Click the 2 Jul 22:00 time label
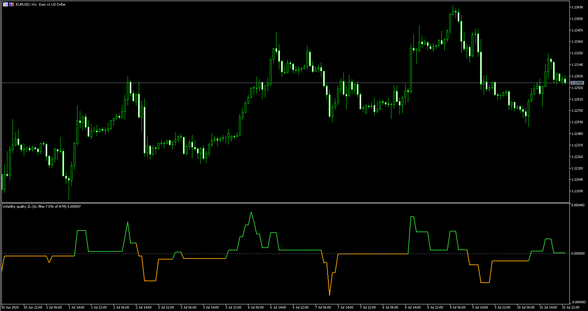This screenshot has height=311, width=588. pos(166,307)
